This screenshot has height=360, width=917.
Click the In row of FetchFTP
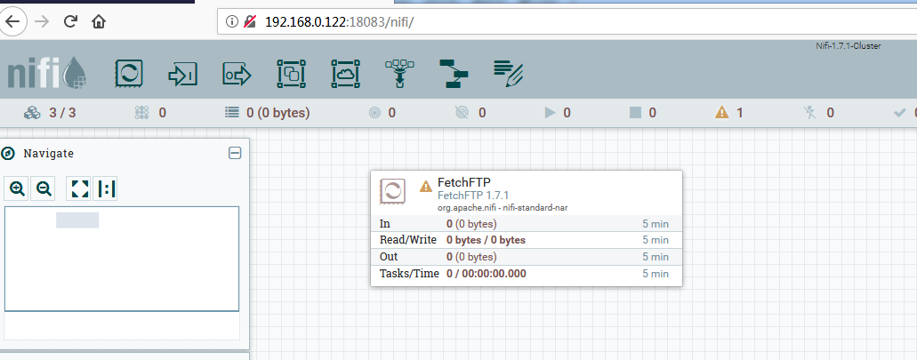527,224
